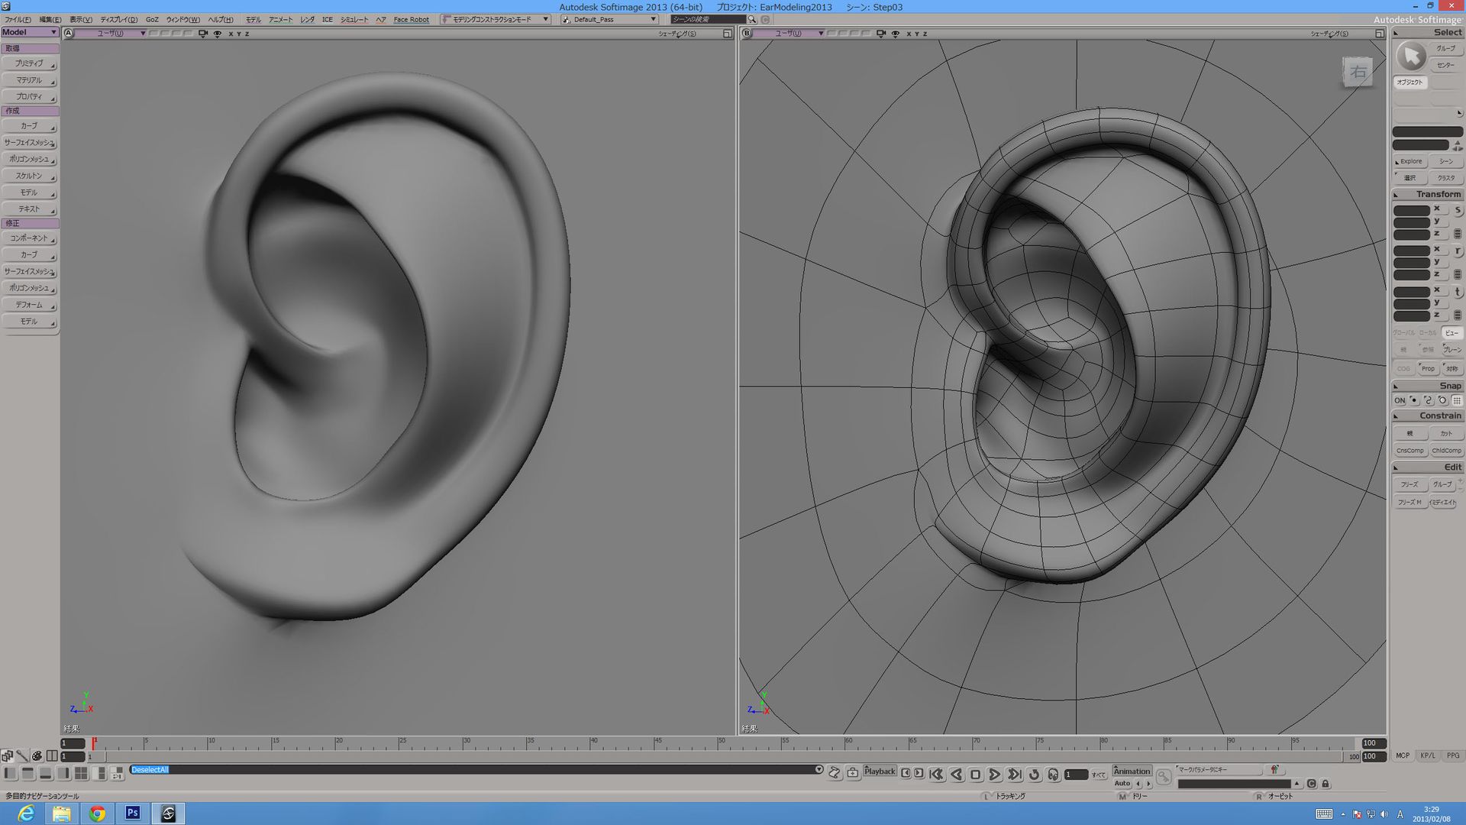Select the play forward playback control

[995, 775]
